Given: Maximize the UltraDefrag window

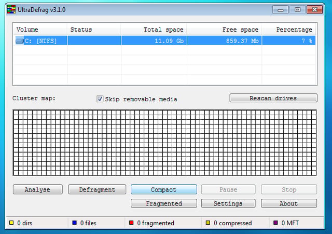Looking at the screenshot, I should (297, 10).
